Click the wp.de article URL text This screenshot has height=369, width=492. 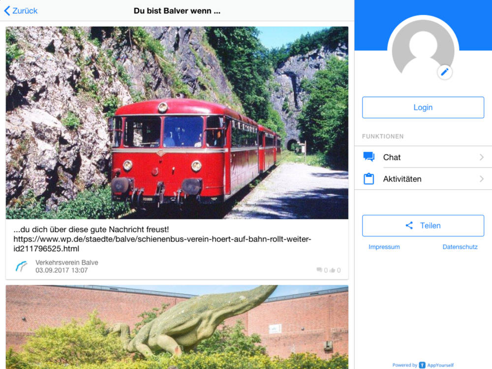click(x=162, y=244)
